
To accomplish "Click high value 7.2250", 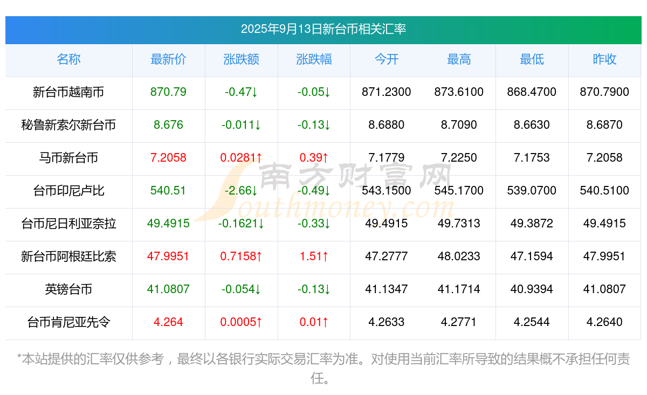I will coord(459,158).
